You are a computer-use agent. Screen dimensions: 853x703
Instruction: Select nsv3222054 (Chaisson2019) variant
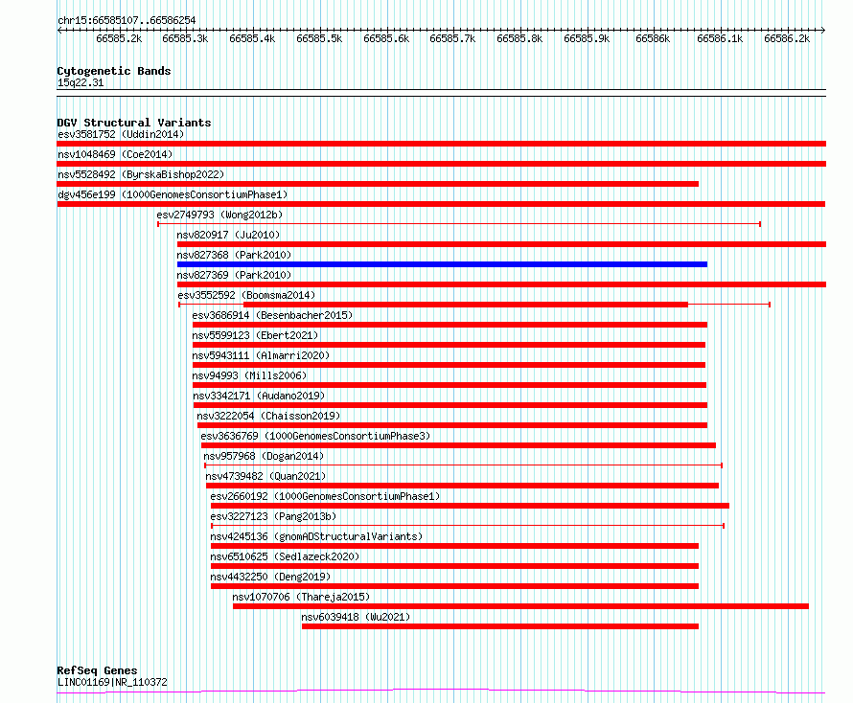(452, 425)
